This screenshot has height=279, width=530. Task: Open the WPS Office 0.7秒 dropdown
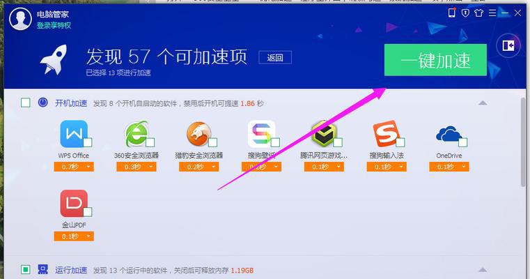click(74, 167)
